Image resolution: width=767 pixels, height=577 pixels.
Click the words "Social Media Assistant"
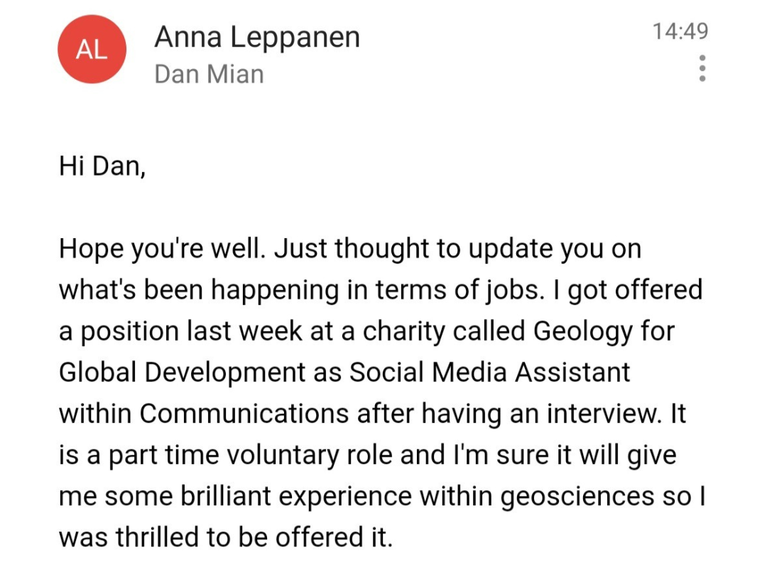tap(491, 372)
